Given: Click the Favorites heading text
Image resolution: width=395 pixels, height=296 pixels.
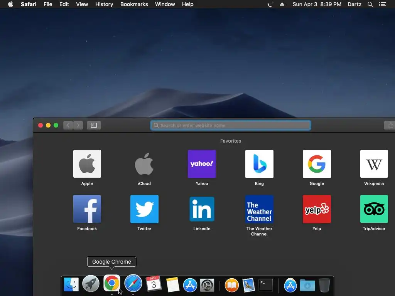Looking at the screenshot, I should (x=231, y=141).
